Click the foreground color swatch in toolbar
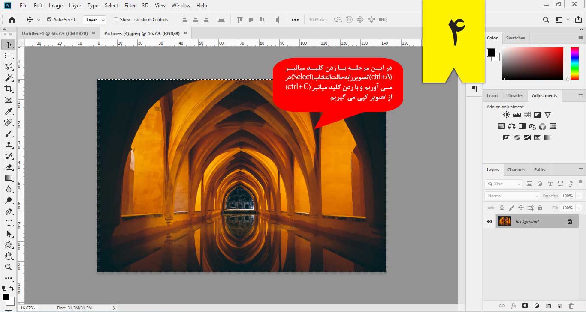This screenshot has height=312, width=586. (x=6, y=297)
